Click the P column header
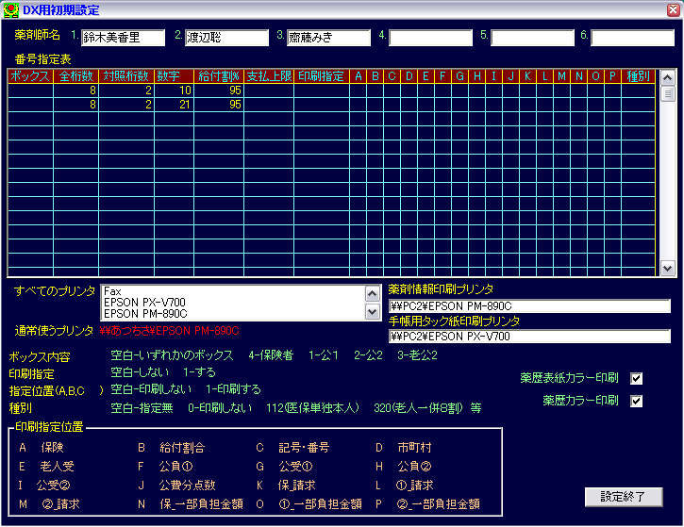The width and height of the screenshot is (684, 527). point(612,76)
